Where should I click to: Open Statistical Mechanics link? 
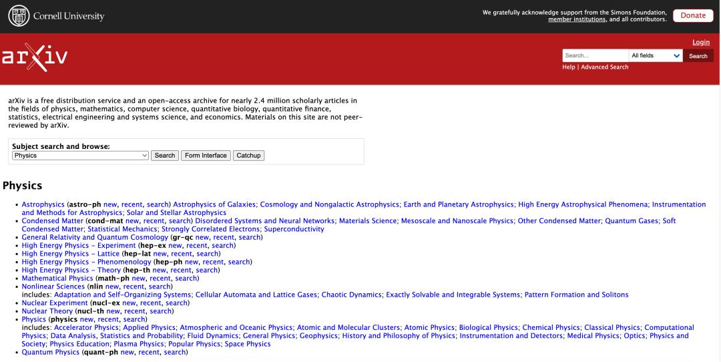pos(122,229)
